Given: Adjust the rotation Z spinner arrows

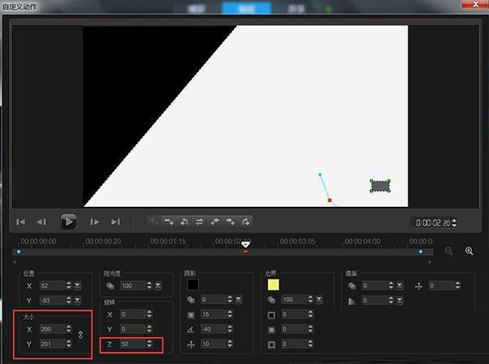Looking at the screenshot, I should pyautogui.click(x=149, y=344).
